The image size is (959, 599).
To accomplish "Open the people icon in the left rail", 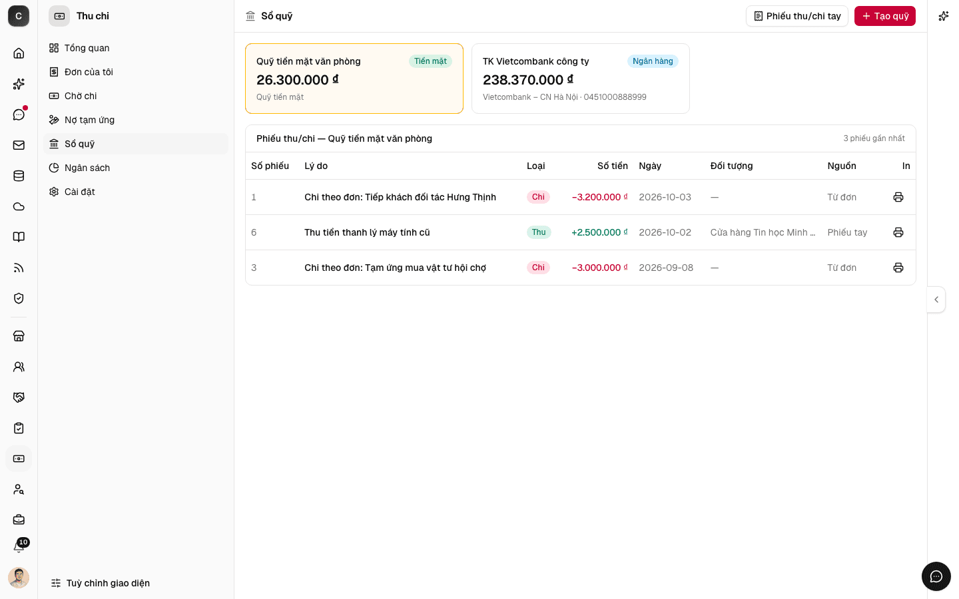I will click(x=19, y=367).
